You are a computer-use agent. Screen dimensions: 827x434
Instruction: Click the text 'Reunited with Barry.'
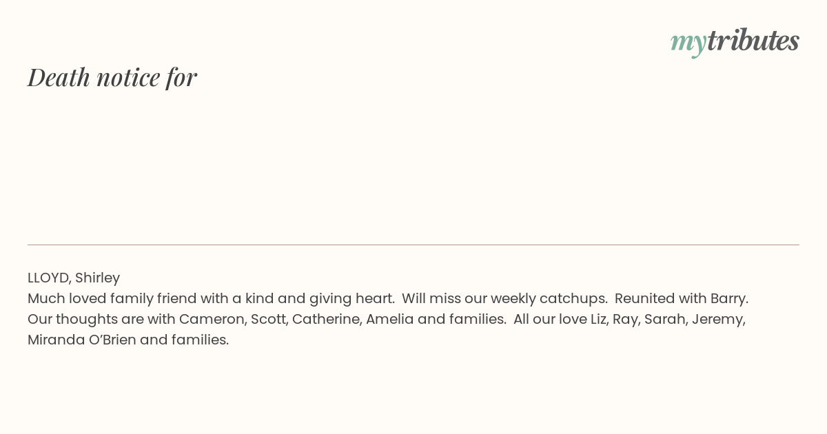pos(682,299)
